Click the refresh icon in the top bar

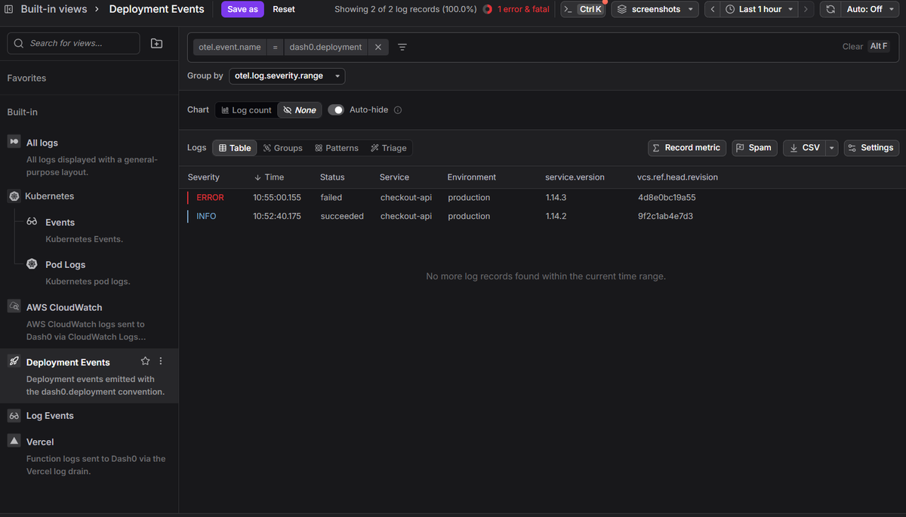pos(830,9)
